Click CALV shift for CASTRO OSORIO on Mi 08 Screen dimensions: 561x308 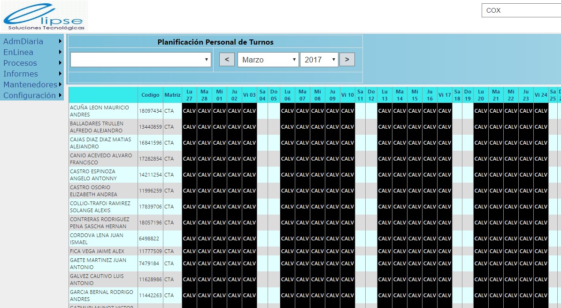pyautogui.click(x=317, y=191)
